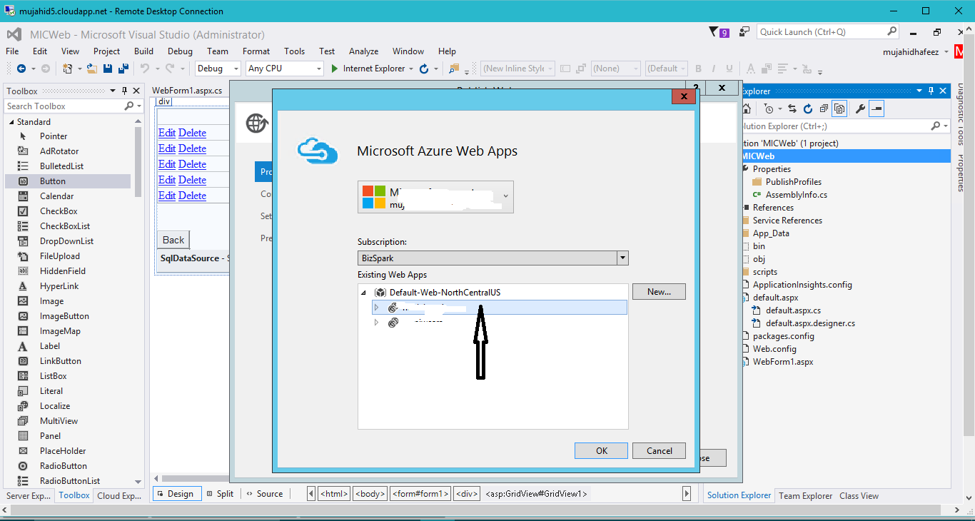
Task: Select Web.config in Solution Explorer
Action: [774, 349]
